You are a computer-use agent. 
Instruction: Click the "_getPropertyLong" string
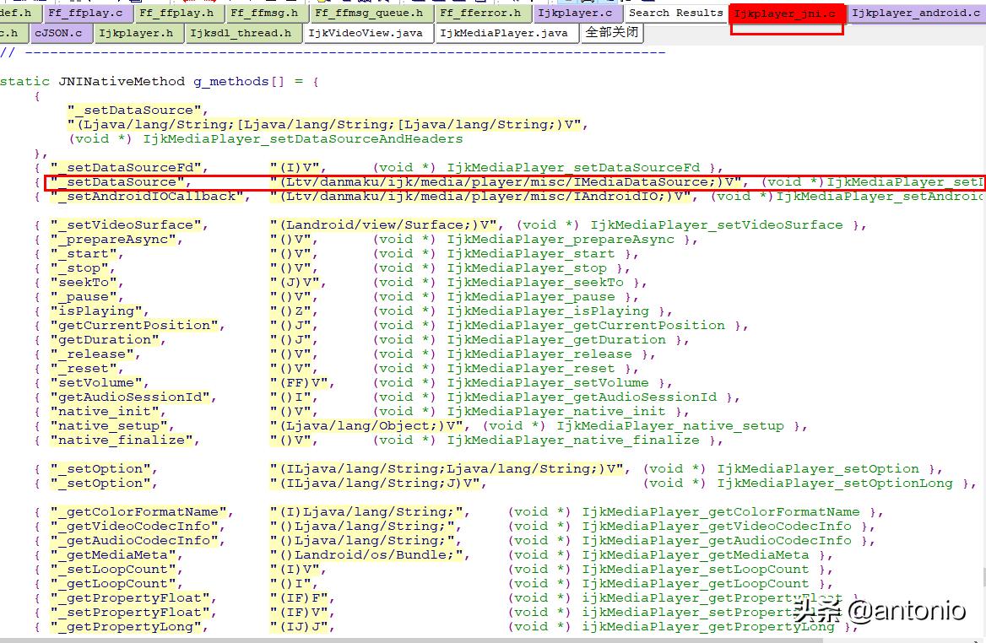click(x=126, y=627)
